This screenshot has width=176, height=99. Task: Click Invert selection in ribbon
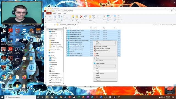(x=119, y=20)
